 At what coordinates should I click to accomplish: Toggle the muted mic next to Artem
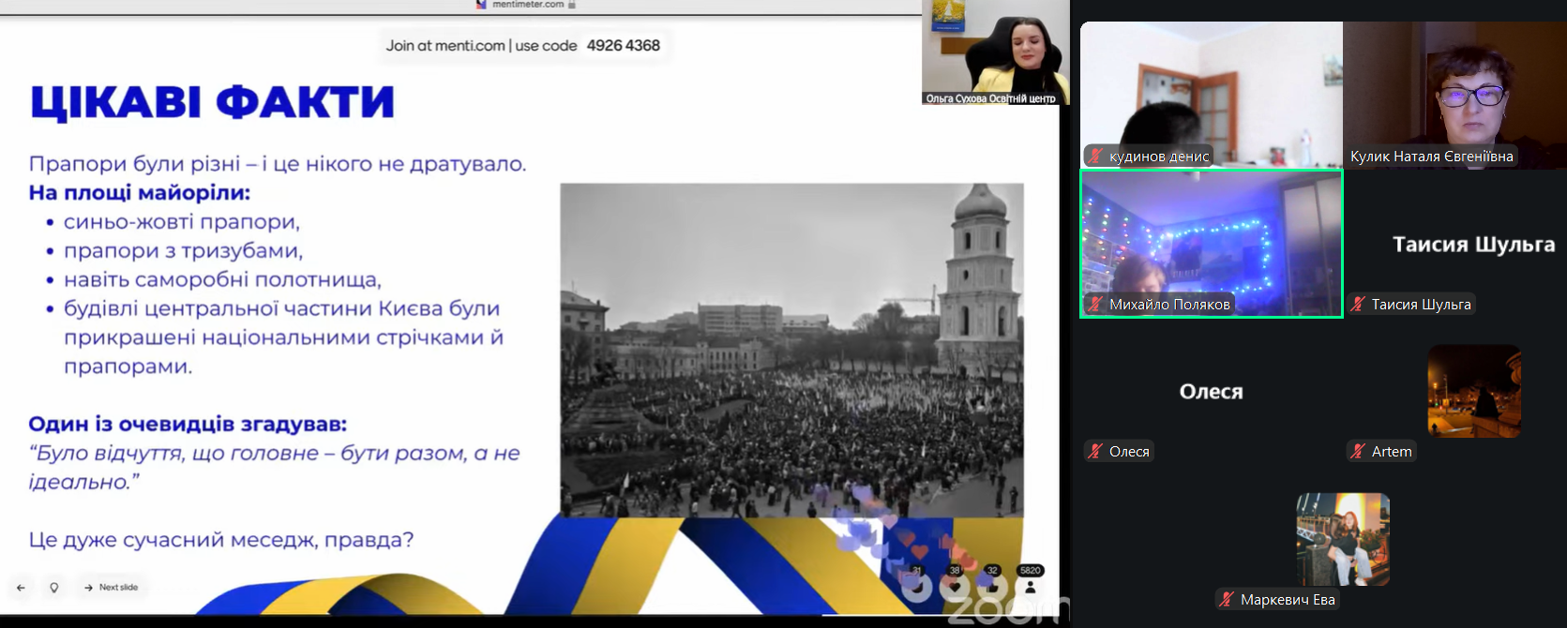coord(1358,452)
